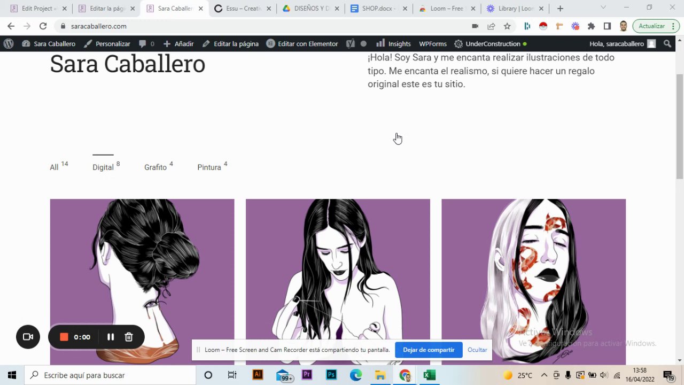Open the Hola, saracaballero account menu

623,44
